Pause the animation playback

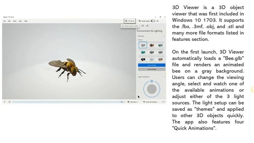tap(4, 102)
